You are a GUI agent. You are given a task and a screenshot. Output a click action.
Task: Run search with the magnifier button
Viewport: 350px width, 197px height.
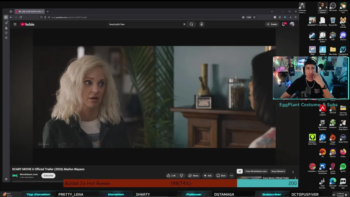(191, 24)
